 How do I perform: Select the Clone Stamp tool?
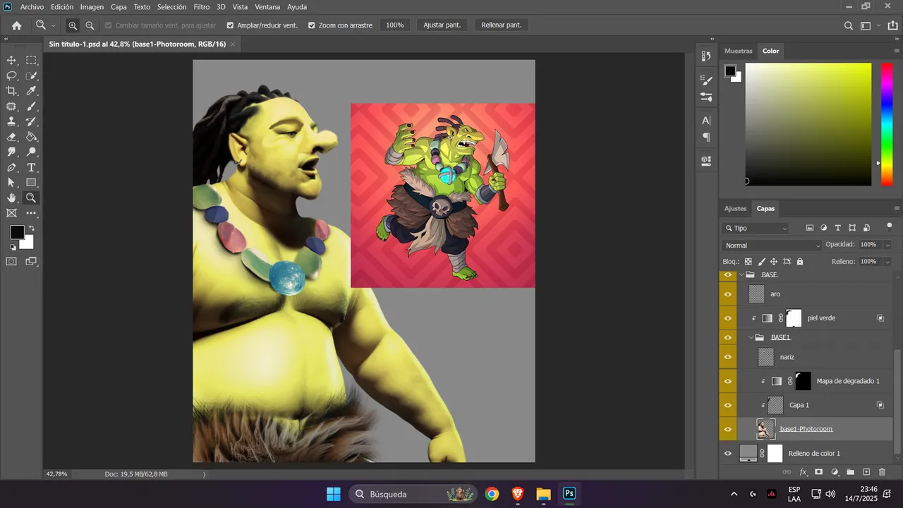11,121
